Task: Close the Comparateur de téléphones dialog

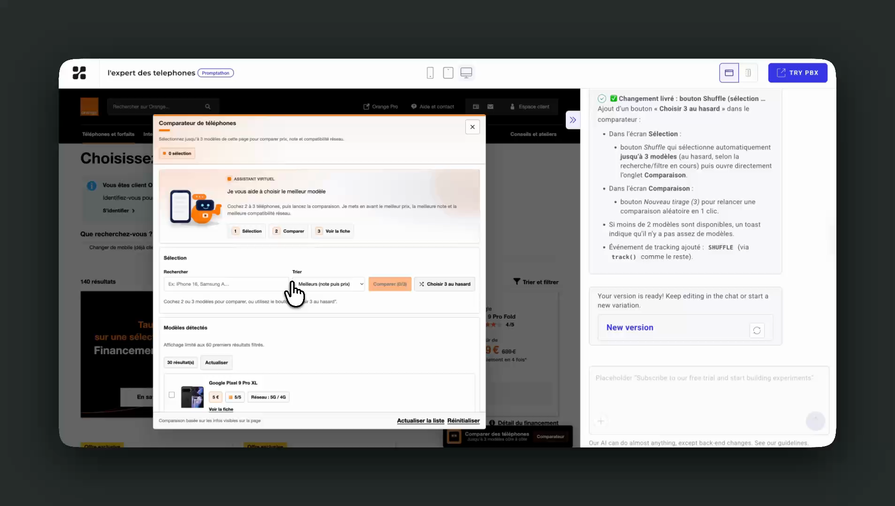Action: pyautogui.click(x=472, y=127)
